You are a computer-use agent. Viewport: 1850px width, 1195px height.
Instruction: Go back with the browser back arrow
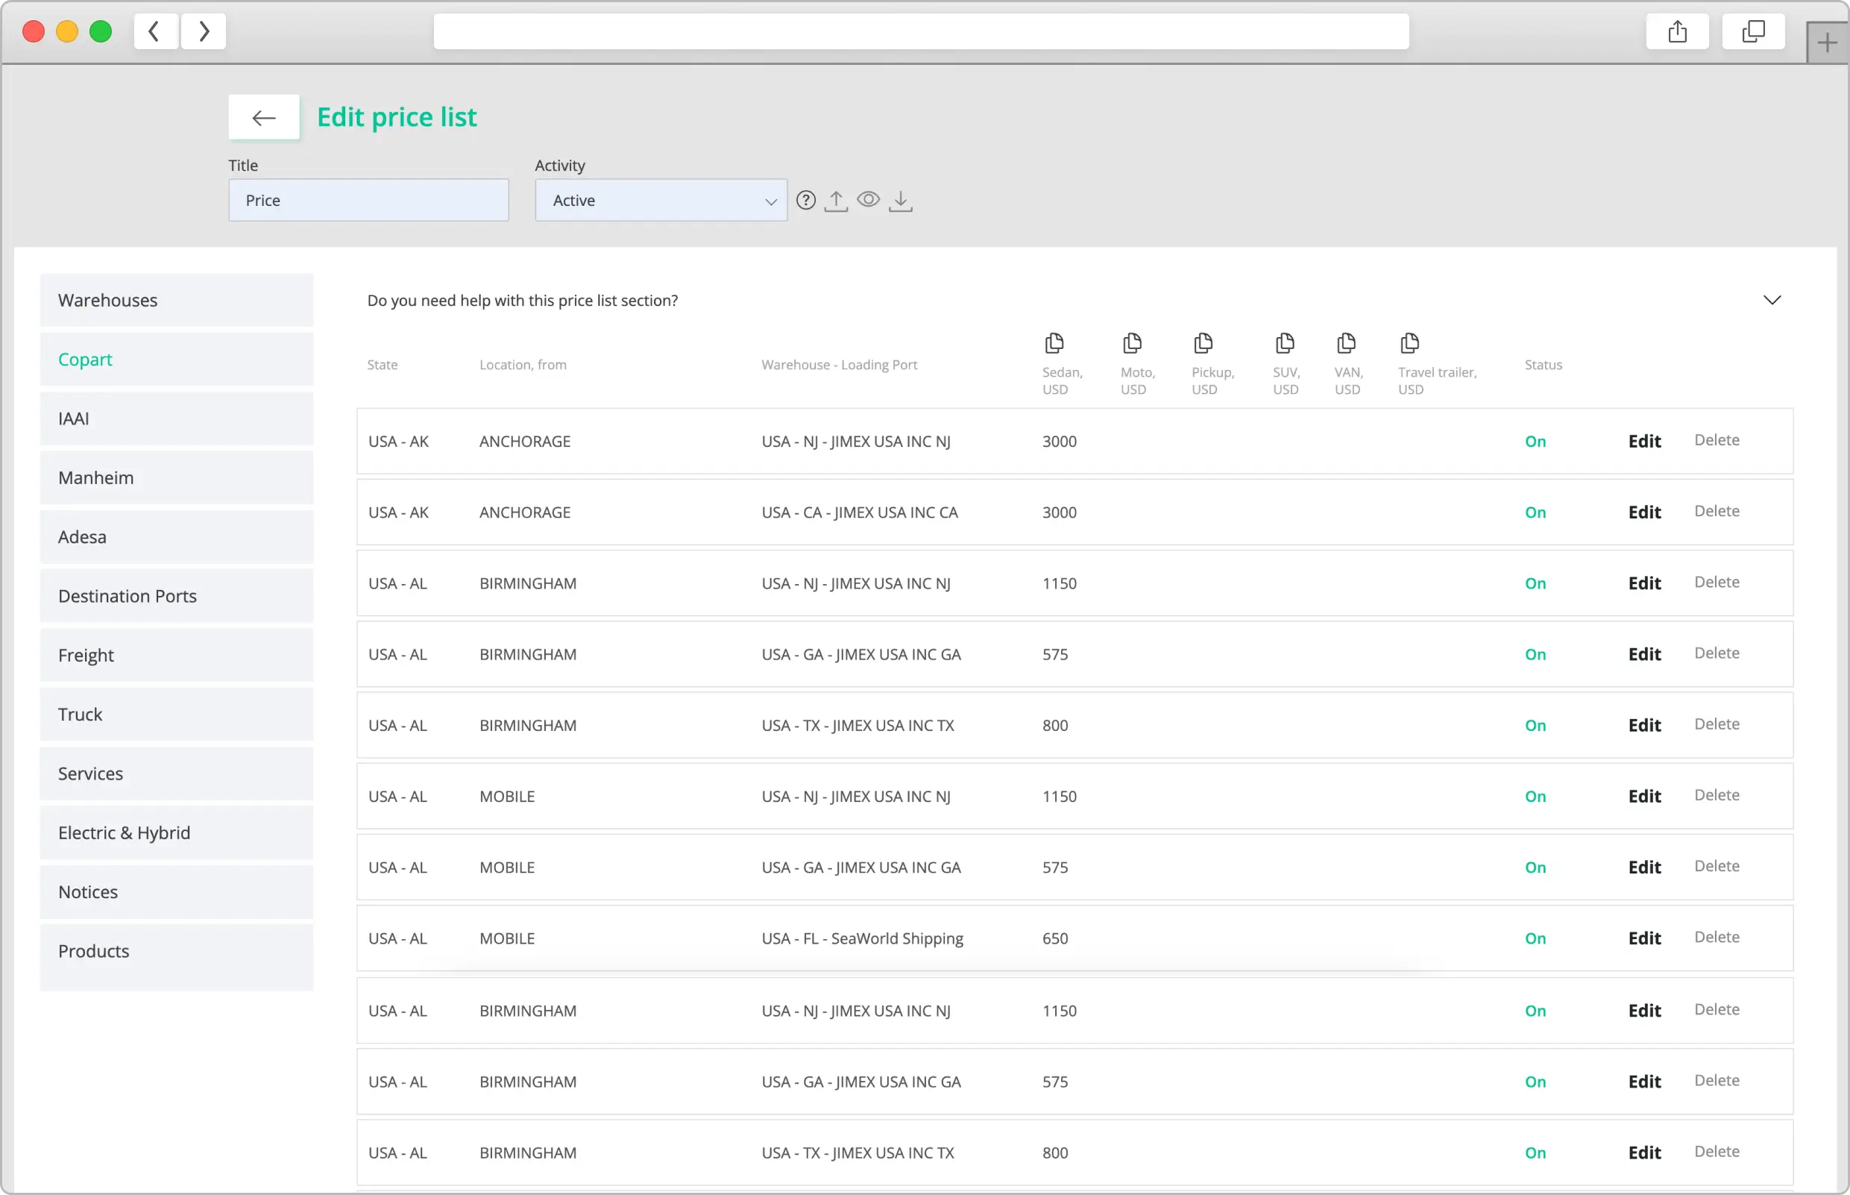(156, 32)
